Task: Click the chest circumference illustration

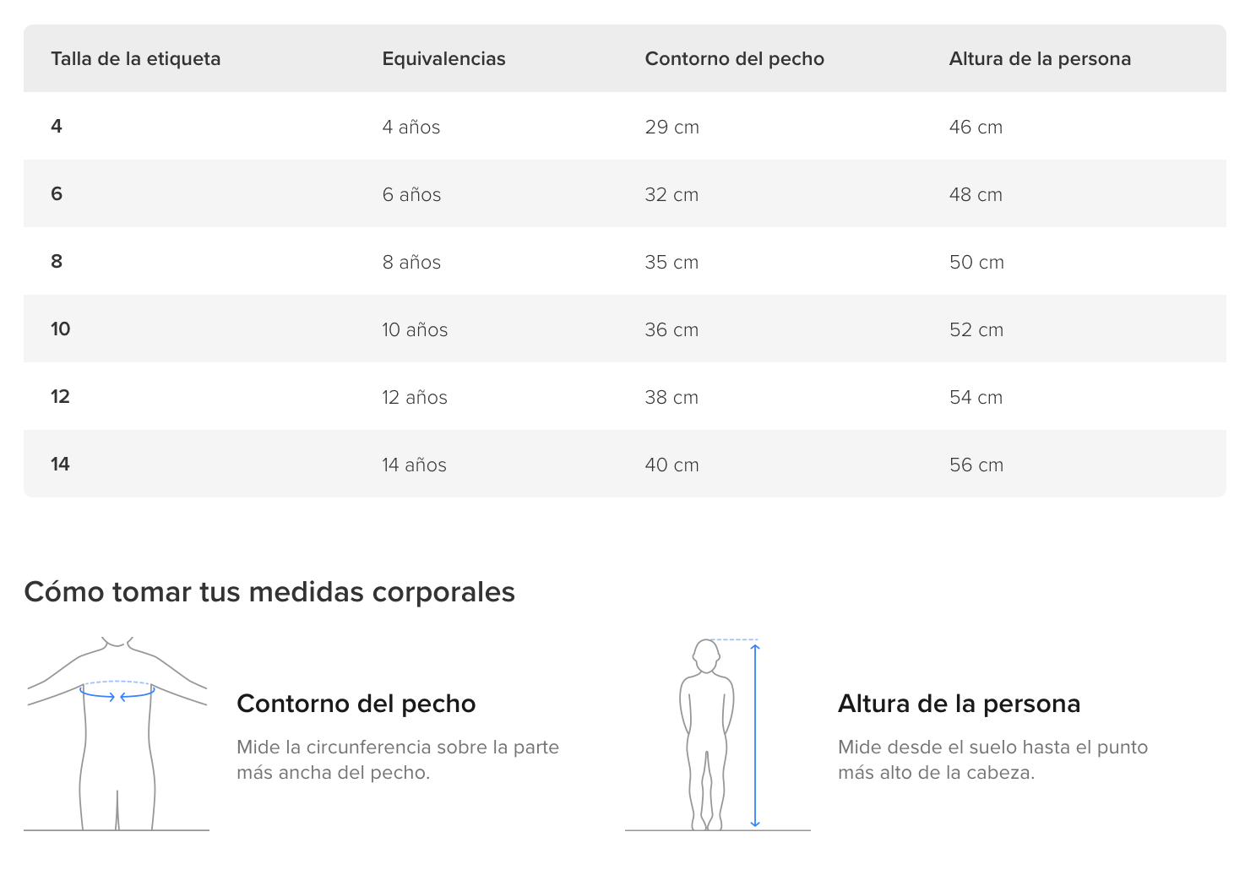Action: (117, 734)
